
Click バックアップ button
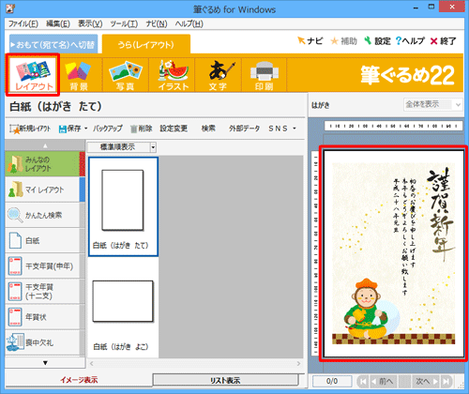107,129
